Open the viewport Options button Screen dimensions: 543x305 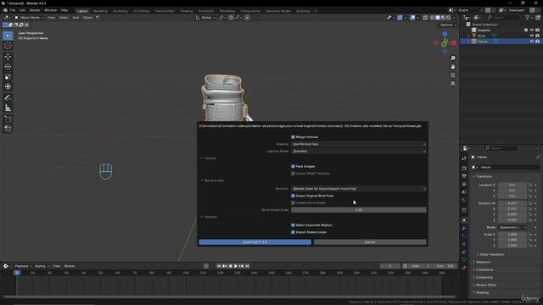[x=448, y=25]
